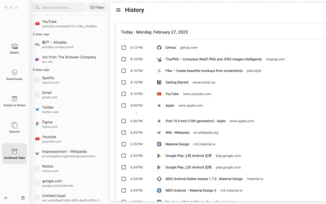The image size is (326, 204).
Task: Open the Getting Started Notion link
Action: [x=177, y=82]
